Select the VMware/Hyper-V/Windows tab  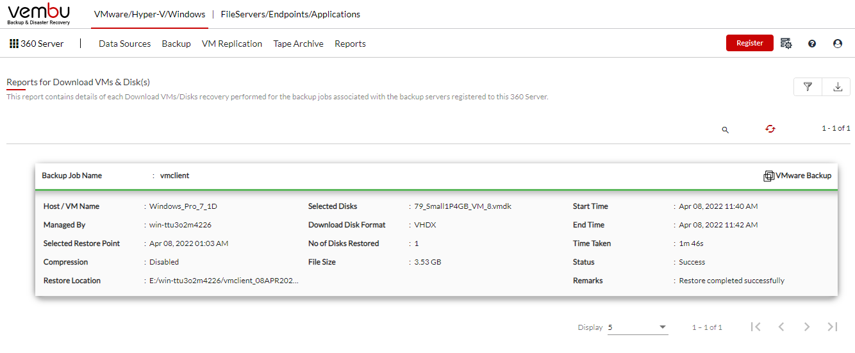[149, 14]
